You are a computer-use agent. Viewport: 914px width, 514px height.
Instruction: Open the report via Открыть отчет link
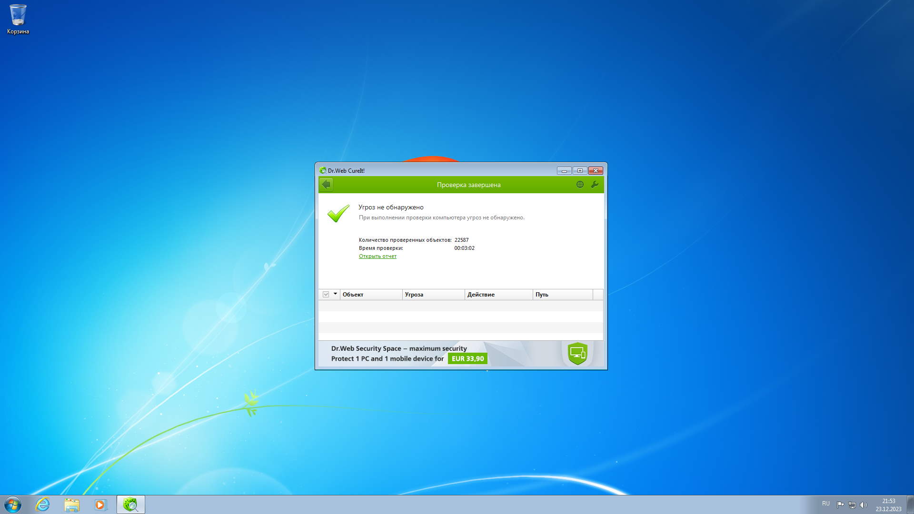point(378,256)
